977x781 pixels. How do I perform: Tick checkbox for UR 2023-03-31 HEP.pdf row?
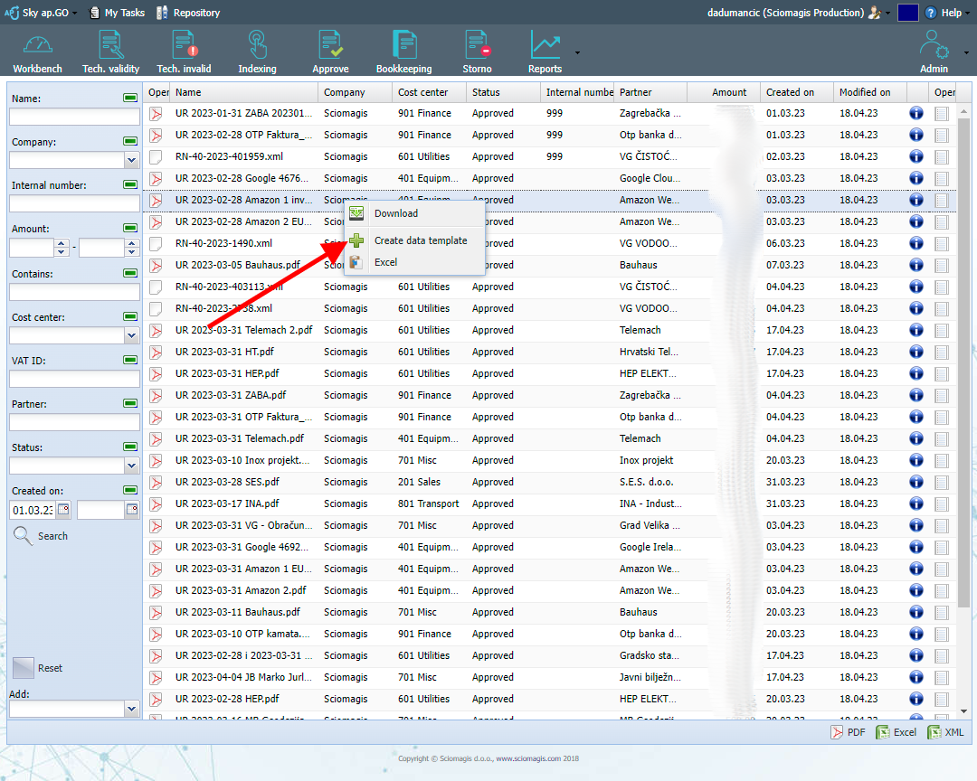(942, 373)
